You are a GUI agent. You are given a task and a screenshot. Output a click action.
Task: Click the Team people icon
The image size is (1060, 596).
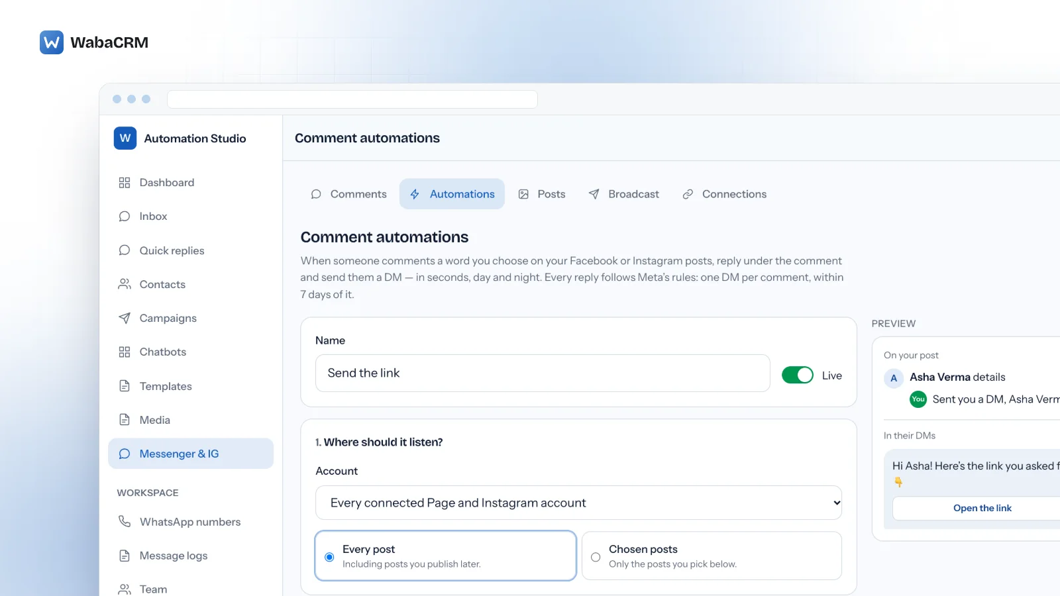tap(125, 589)
